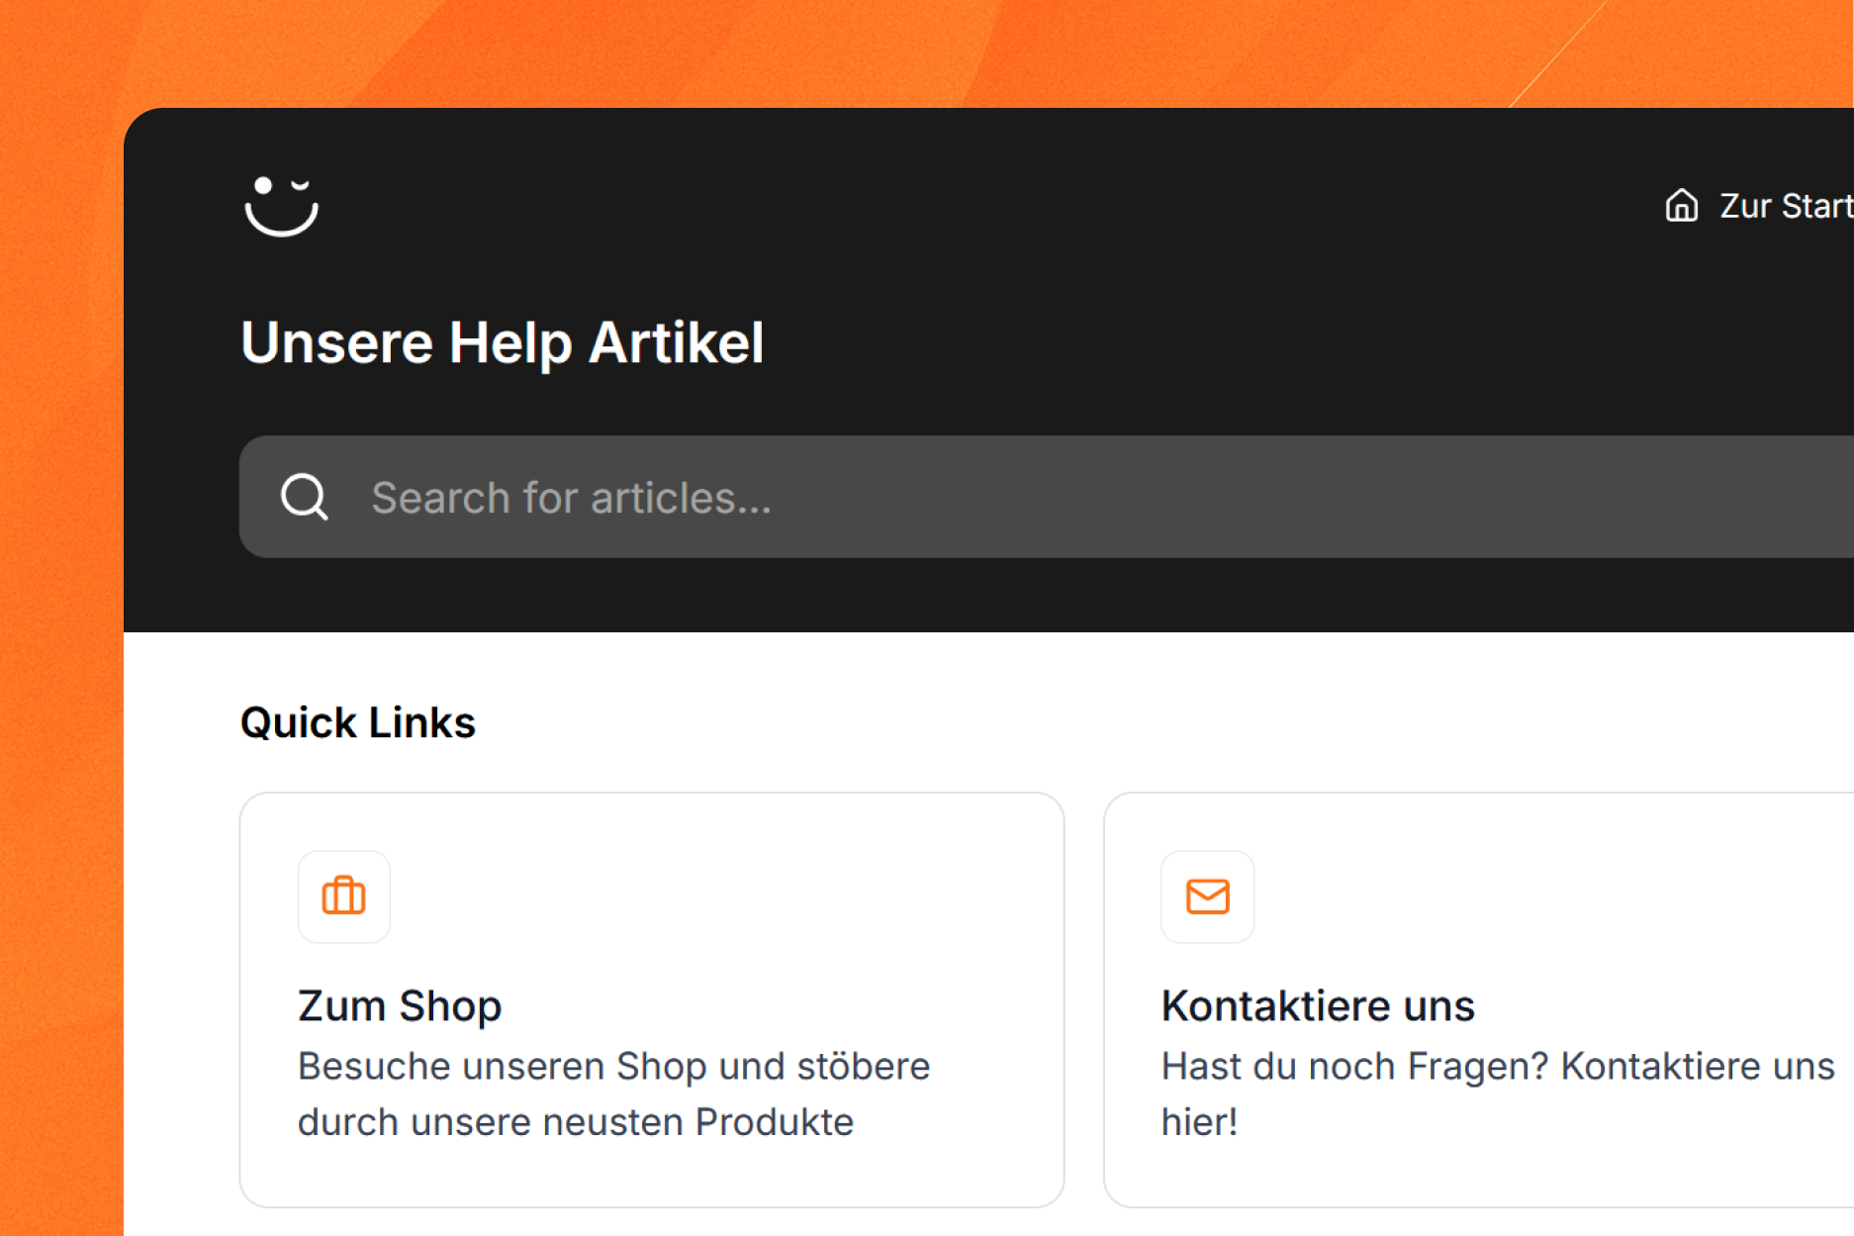This screenshot has width=1854, height=1236.
Task: Open the "Kontaktiere uns" title link
Action: click(1317, 1005)
